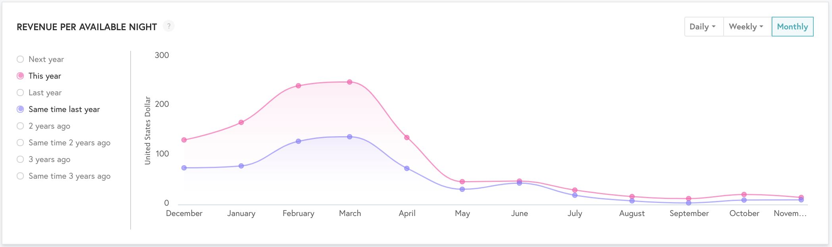Select last year's March data point
832x247 pixels.
coord(350,137)
